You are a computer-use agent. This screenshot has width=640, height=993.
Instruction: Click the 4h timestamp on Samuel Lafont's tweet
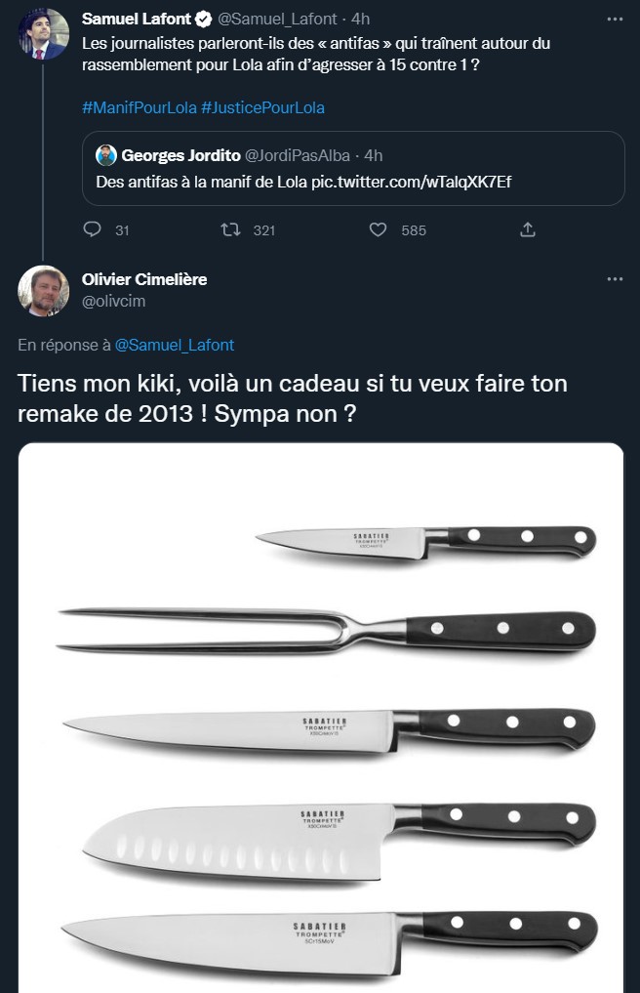360,19
